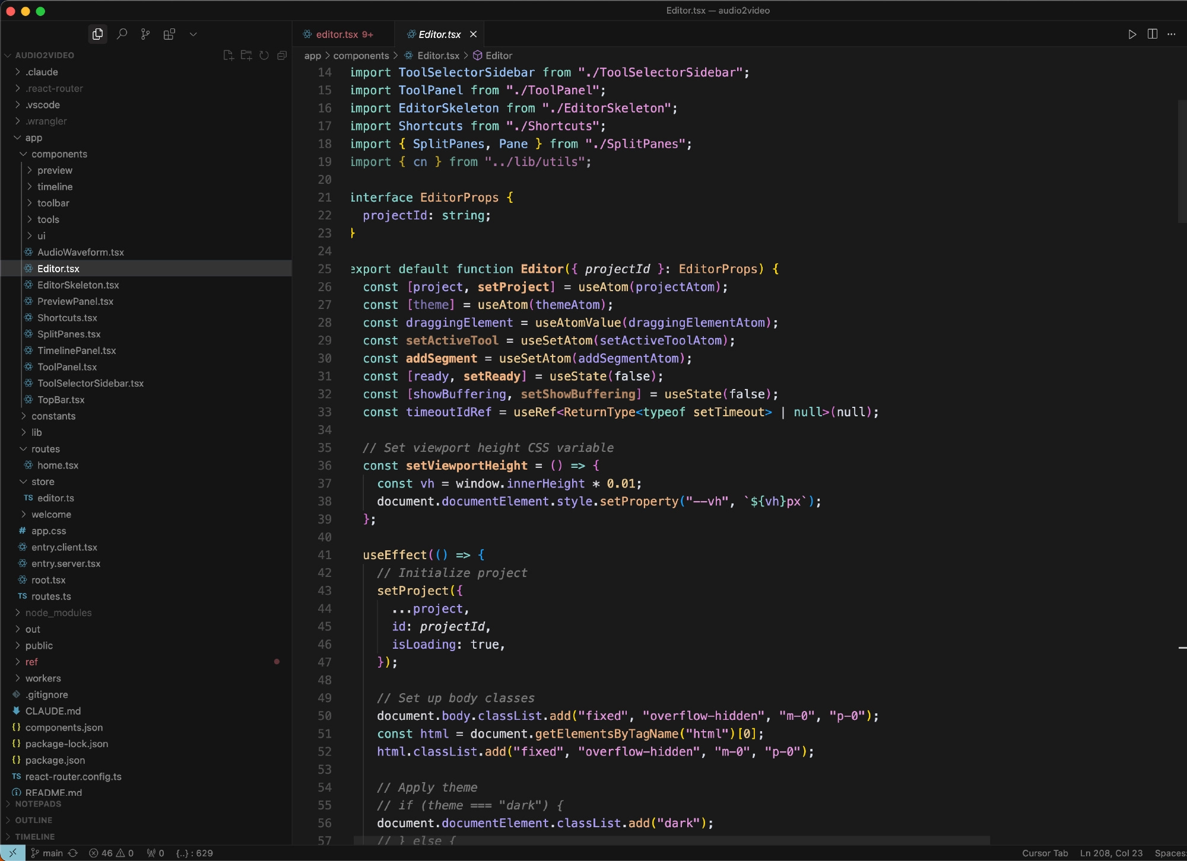
Task: Open TimelinePanel.tsx file
Action: (x=77, y=350)
